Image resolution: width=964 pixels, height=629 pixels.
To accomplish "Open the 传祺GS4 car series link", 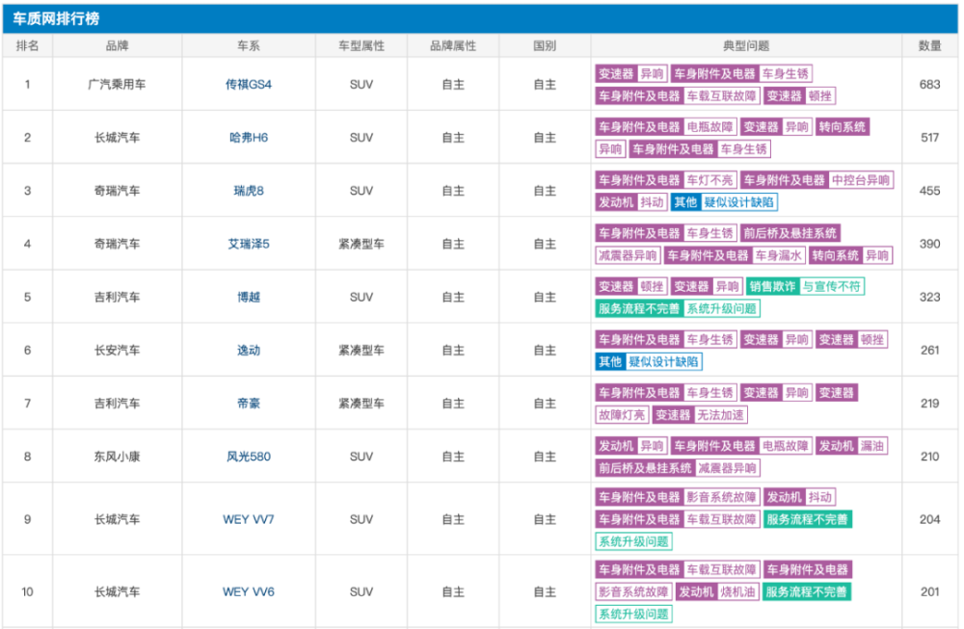I will point(249,84).
